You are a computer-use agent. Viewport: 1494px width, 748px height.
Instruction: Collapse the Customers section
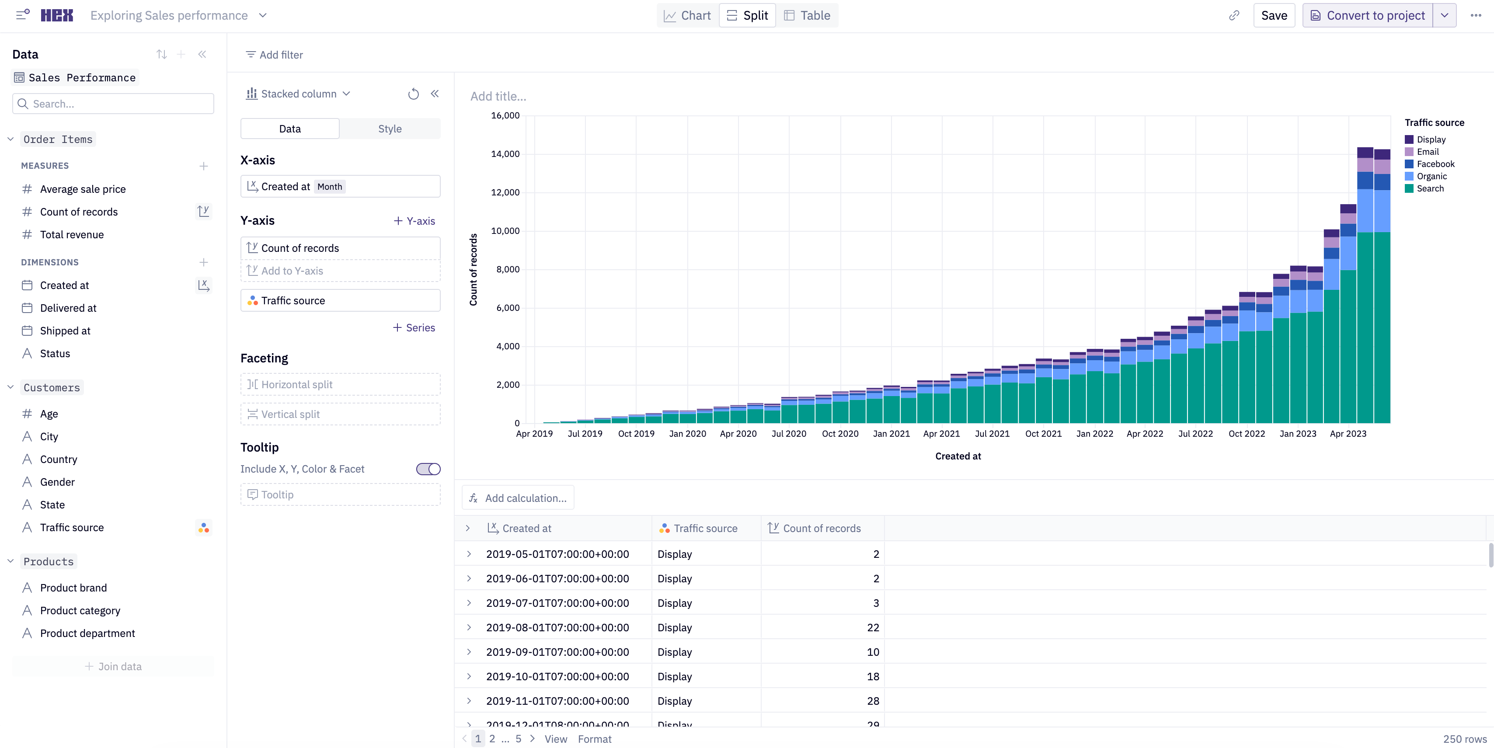click(10, 387)
